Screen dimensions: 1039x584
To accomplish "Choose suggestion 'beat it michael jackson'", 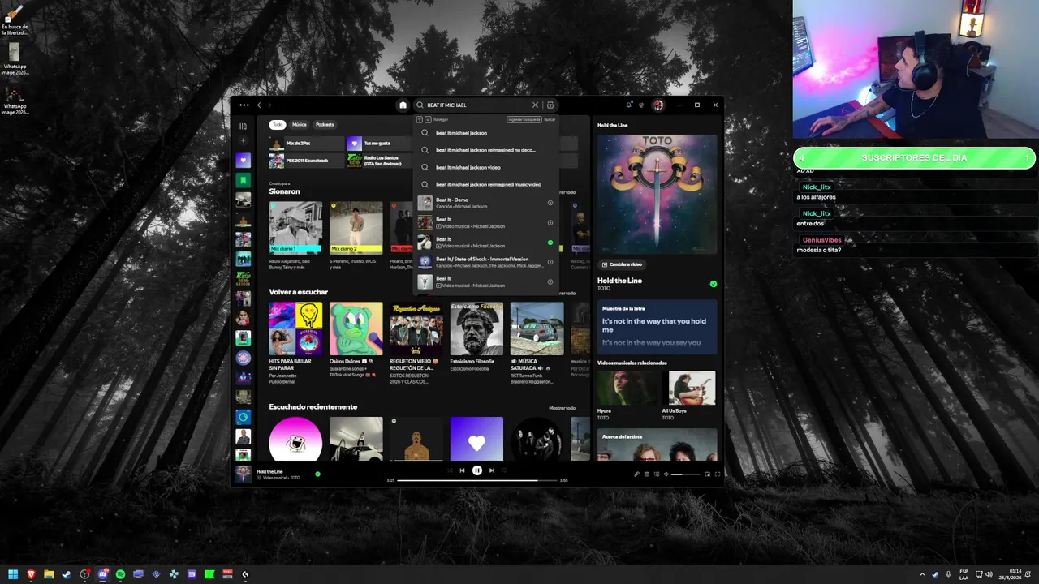I will click(486, 133).
